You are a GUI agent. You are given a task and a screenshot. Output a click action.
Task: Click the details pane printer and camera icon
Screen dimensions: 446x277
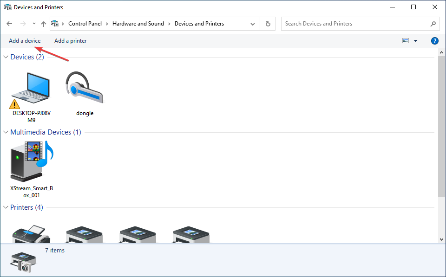point(23,263)
